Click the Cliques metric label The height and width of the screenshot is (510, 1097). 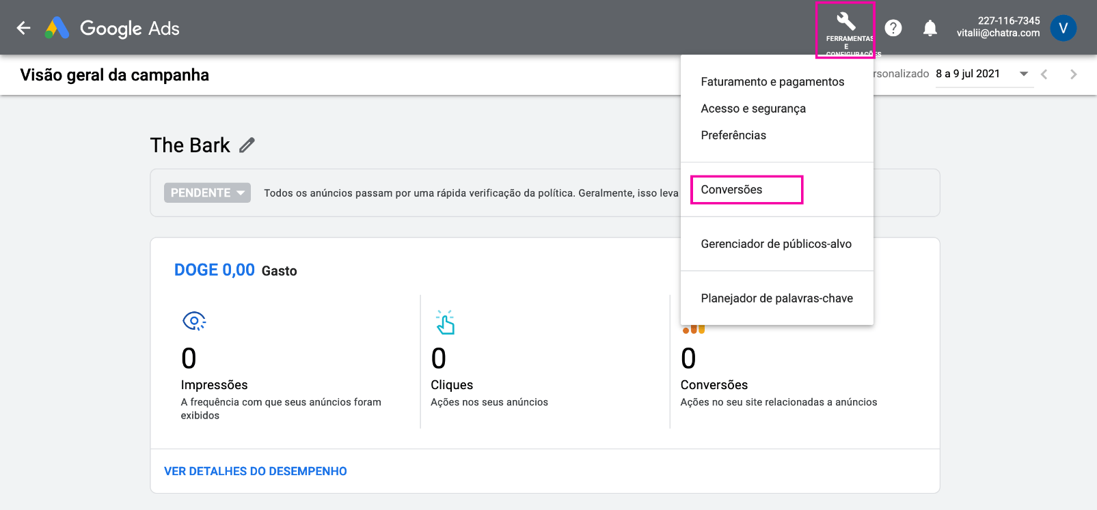coord(452,385)
